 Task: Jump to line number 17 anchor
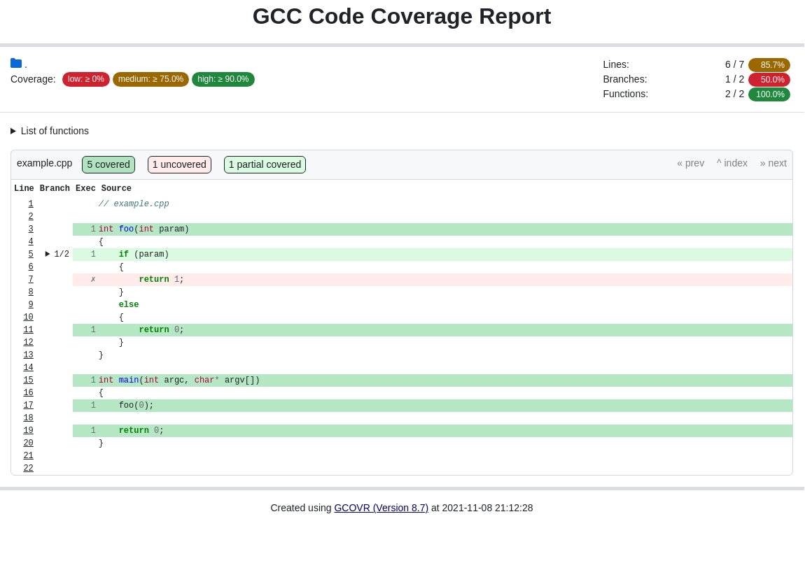[28, 405]
